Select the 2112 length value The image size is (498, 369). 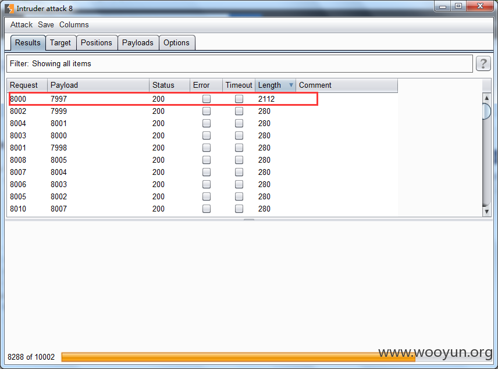(266, 99)
